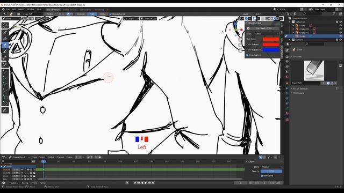Click the blue Color Buttons active swatch
Viewport: 344px width, 193px height.
click(x=271, y=50)
